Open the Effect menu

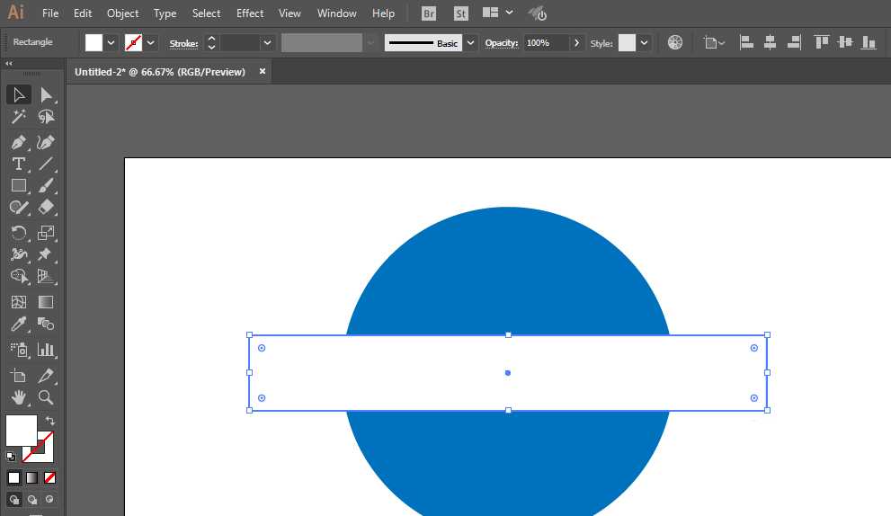[x=250, y=13]
